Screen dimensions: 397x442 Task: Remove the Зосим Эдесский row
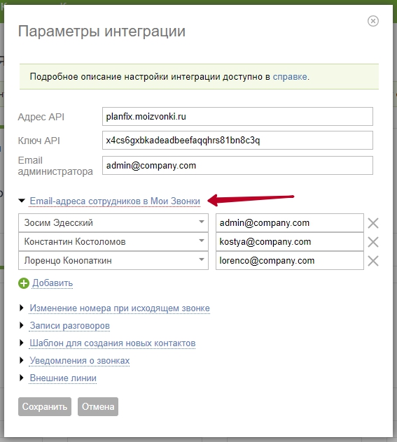(373, 223)
